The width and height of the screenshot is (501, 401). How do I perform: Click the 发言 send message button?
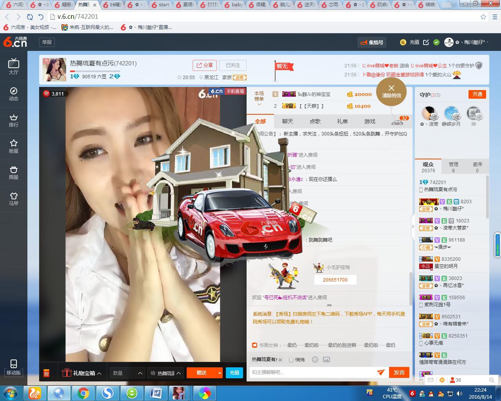click(x=399, y=372)
